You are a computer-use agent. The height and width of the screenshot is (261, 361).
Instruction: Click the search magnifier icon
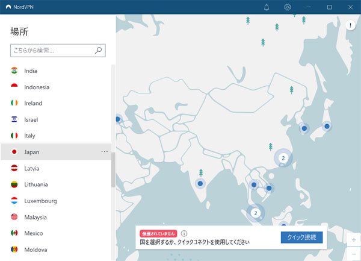point(98,50)
